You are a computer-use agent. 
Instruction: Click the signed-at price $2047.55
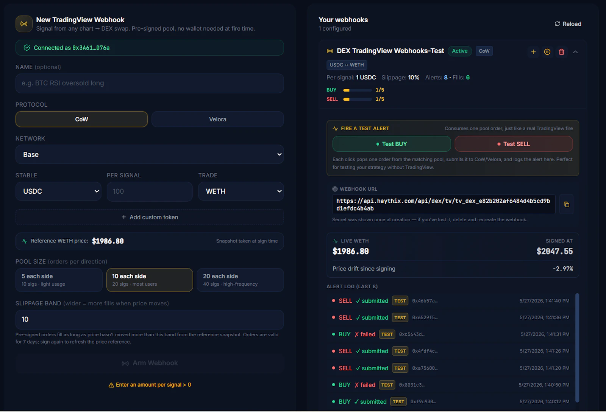point(554,252)
